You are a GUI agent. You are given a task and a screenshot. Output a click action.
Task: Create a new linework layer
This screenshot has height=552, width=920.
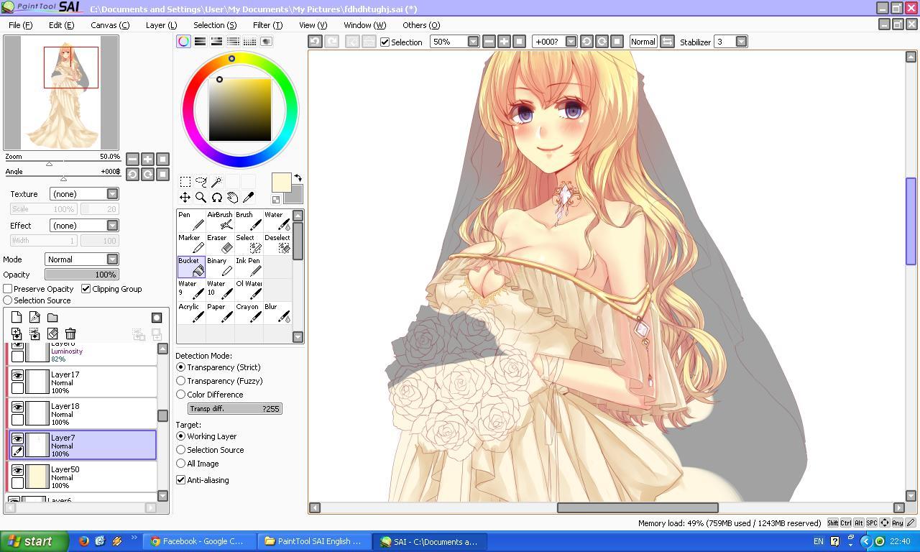[x=34, y=318]
